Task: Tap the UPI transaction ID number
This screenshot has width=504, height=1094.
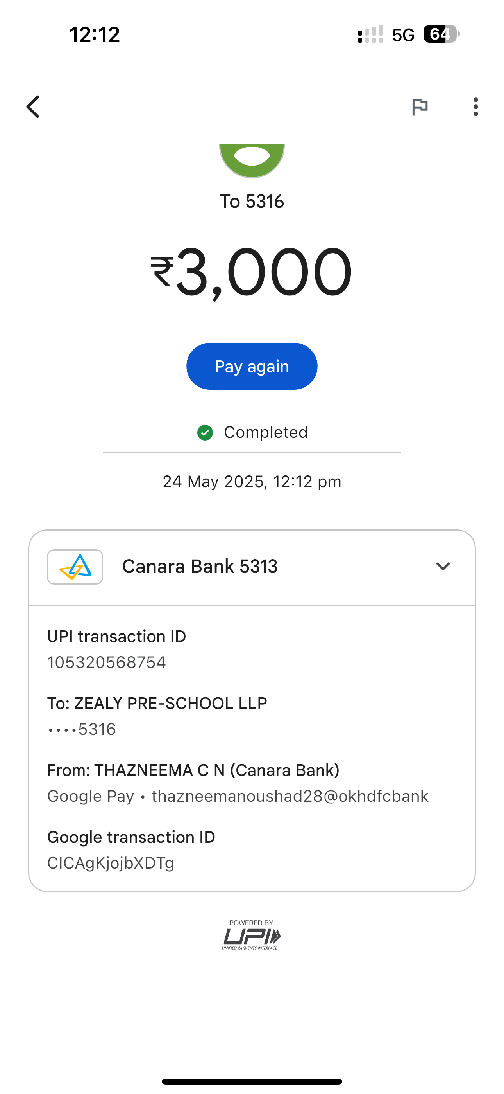Action: pyautogui.click(x=107, y=662)
